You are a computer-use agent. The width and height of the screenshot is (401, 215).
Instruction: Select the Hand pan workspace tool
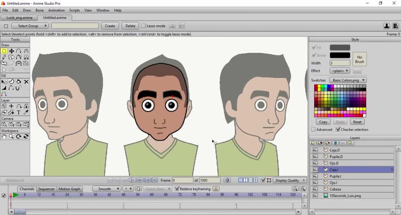tap(4, 137)
